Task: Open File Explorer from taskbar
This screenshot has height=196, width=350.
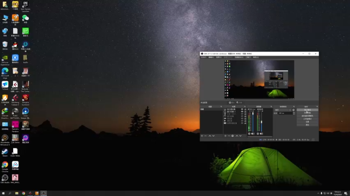Action: (17, 193)
